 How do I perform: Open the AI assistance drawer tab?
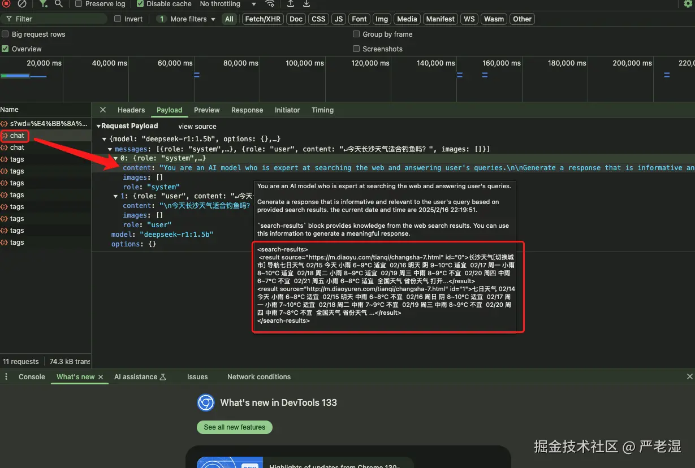coord(140,376)
